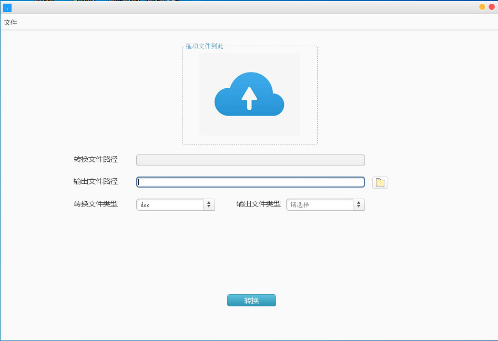Image resolution: width=498 pixels, height=341 pixels.
Task: Click the 输出文件路径 label
Action: pos(96,182)
